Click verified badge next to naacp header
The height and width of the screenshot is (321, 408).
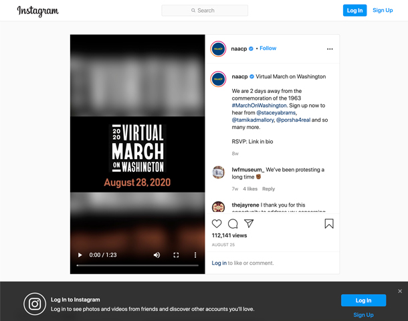251,49
